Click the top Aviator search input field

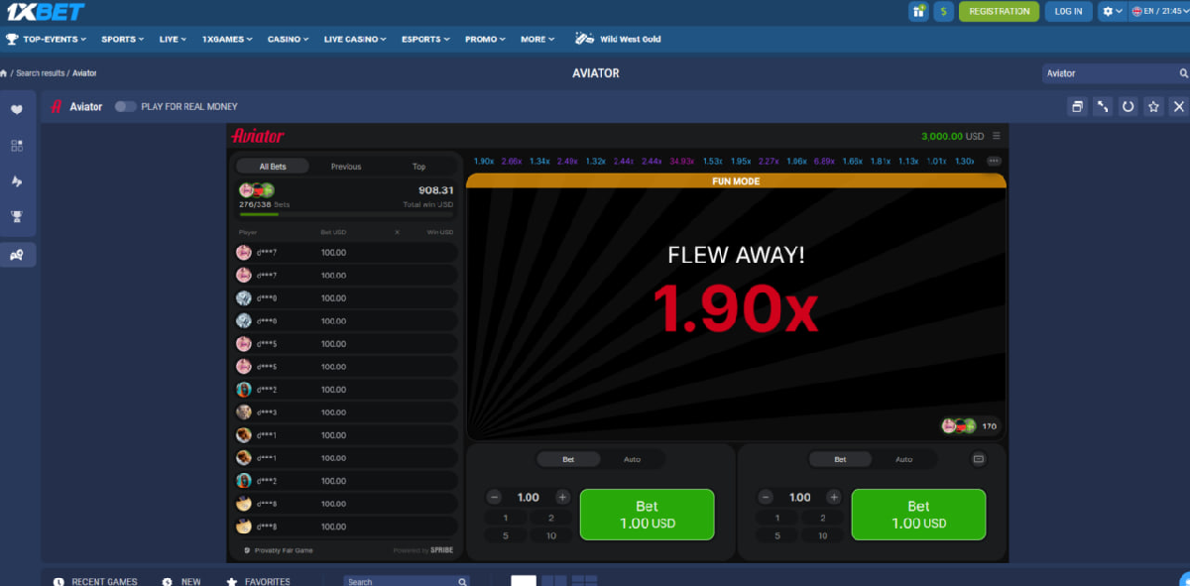click(x=1110, y=73)
